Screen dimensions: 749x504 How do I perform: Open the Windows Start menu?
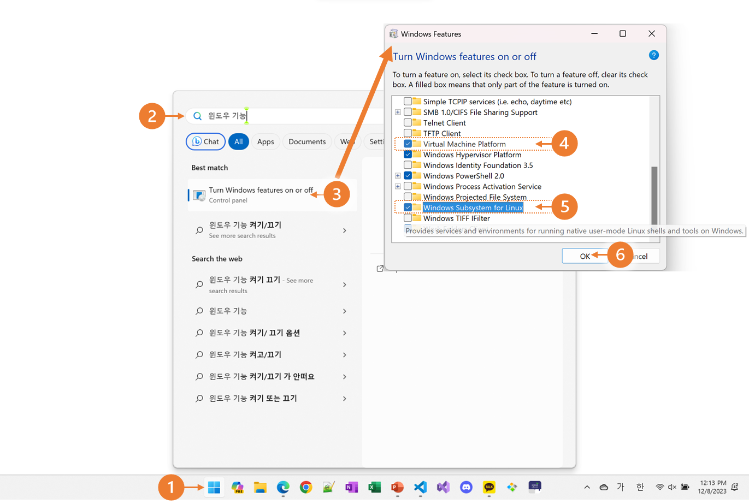[x=214, y=487]
